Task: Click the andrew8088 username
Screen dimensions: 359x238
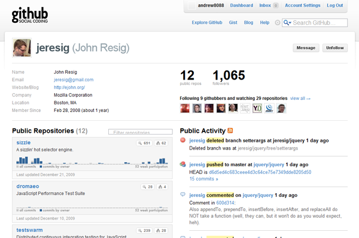Action: pyautogui.click(x=211, y=5)
